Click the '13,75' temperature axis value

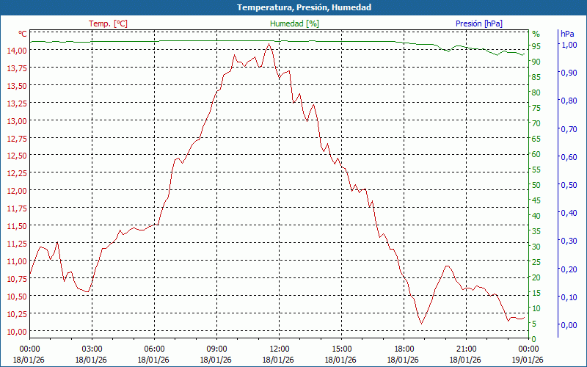(17, 68)
